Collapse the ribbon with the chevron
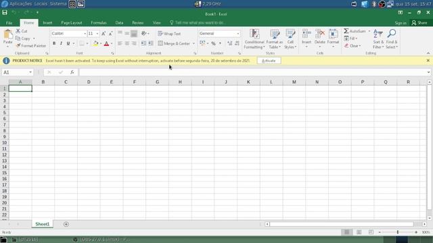Screen dimensions: 433x243 pos(428,53)
